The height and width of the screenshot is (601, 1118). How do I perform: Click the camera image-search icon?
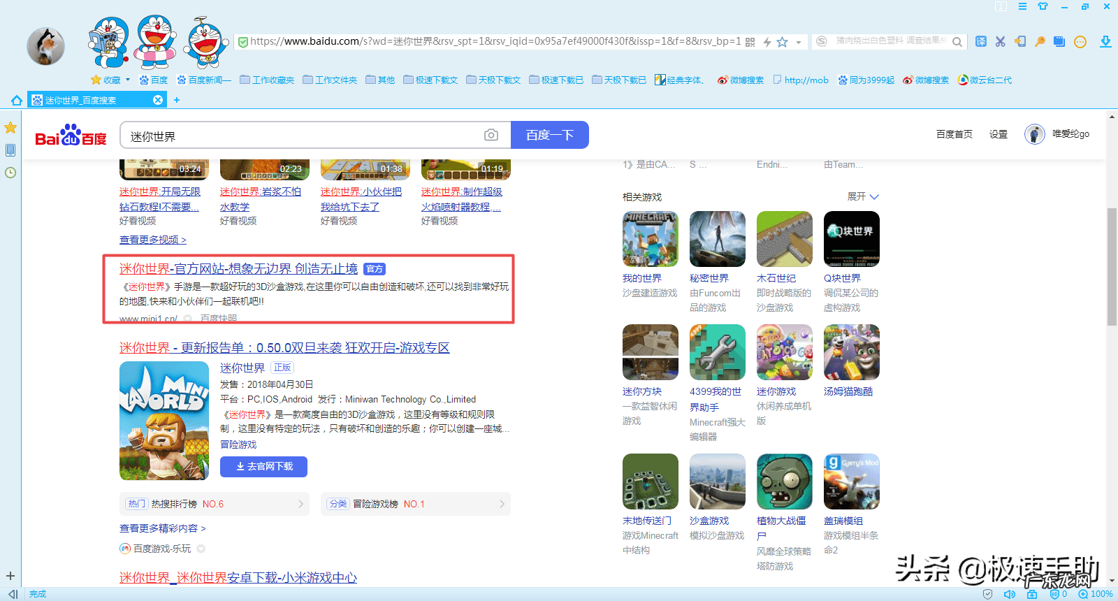[491, 135]
